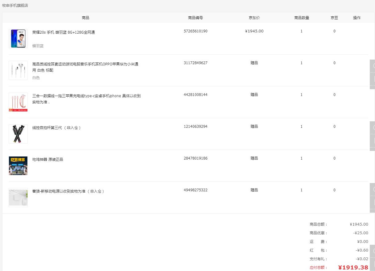Viewport: 375px width, 271px height.
Task: Click the 商品 column header
Action: click(85, 18)
